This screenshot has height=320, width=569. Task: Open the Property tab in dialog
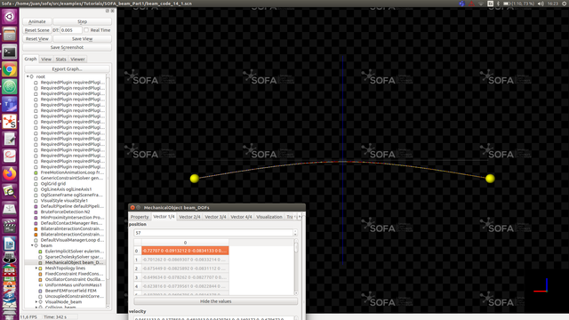click(x=140, y=217)
